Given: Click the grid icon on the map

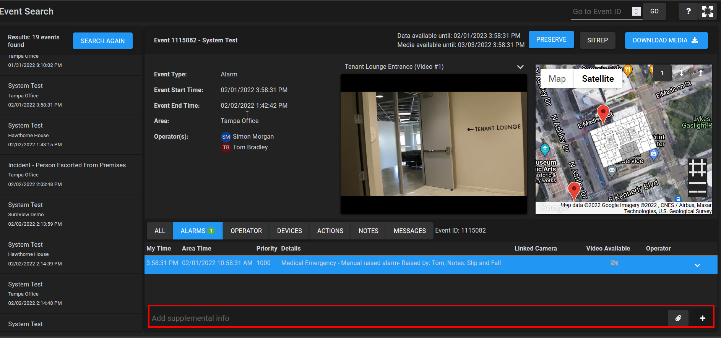Looking at the screenshot, I should click(x=697, y=168).
